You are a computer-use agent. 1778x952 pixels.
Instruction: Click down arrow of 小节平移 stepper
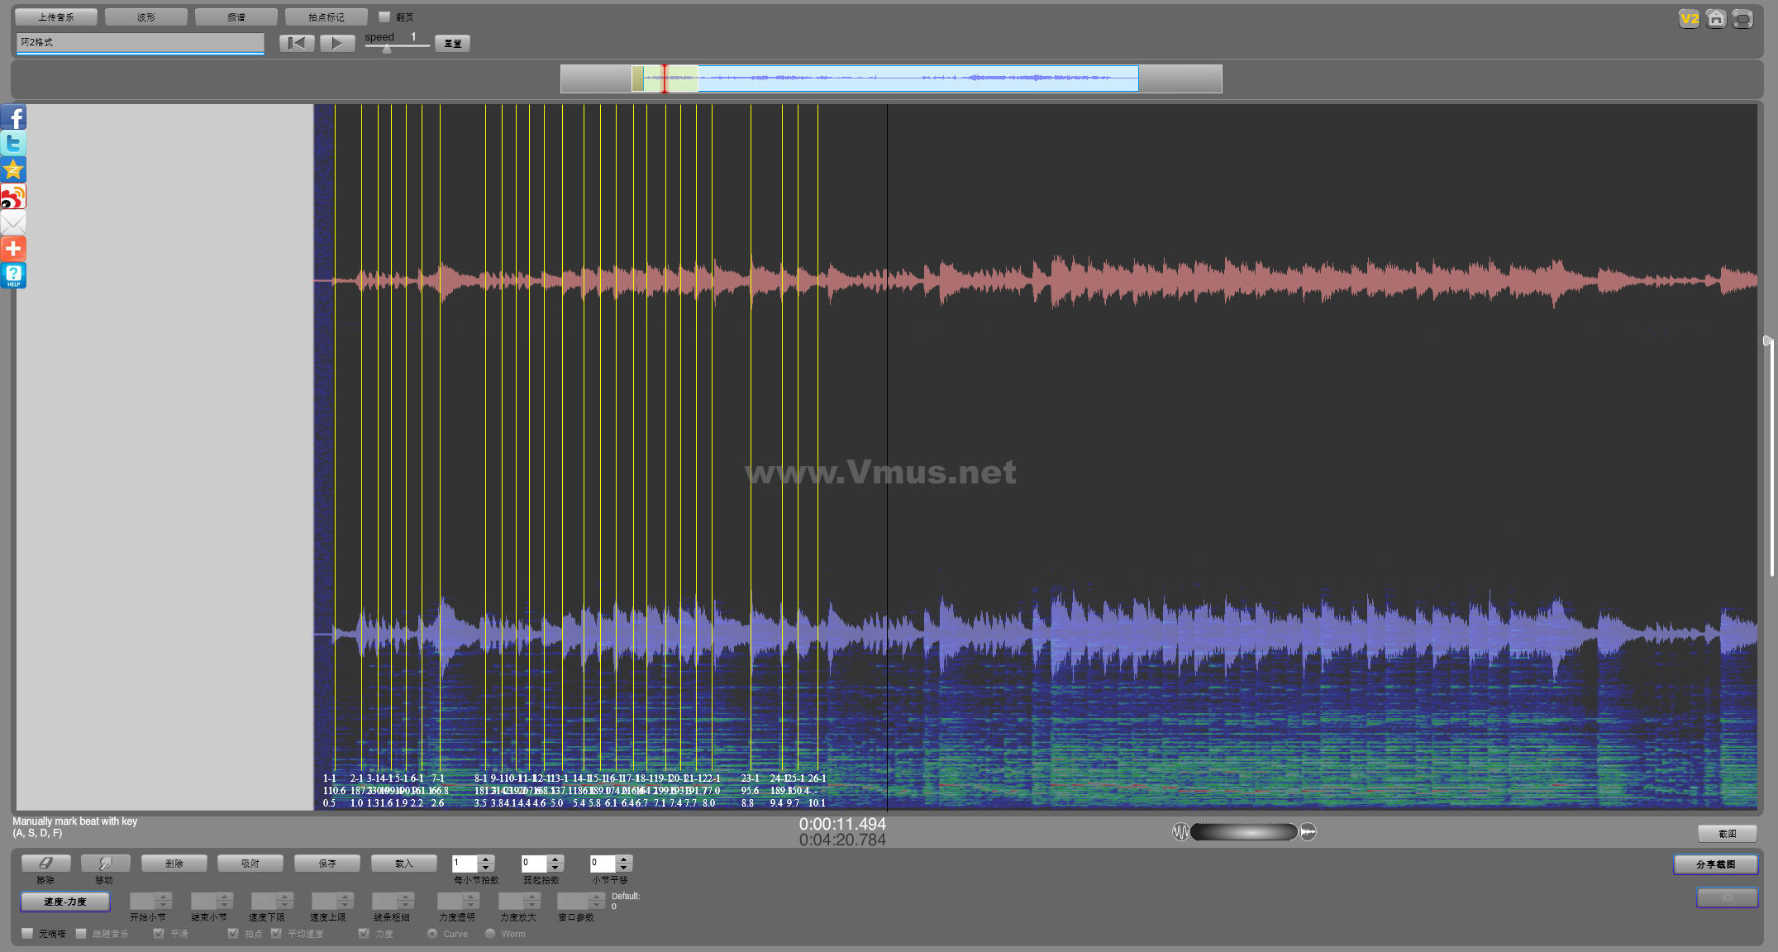tap(624, 868)
